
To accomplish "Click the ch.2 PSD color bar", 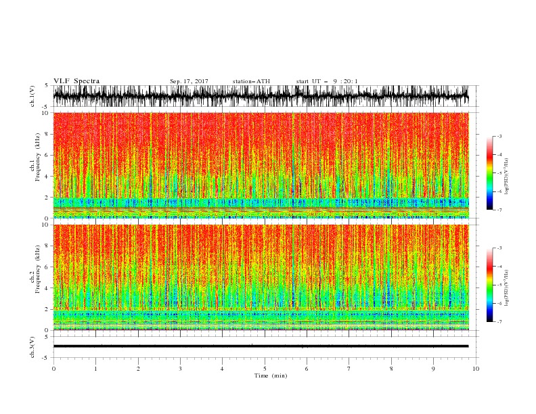I will (x=489, y=285).
